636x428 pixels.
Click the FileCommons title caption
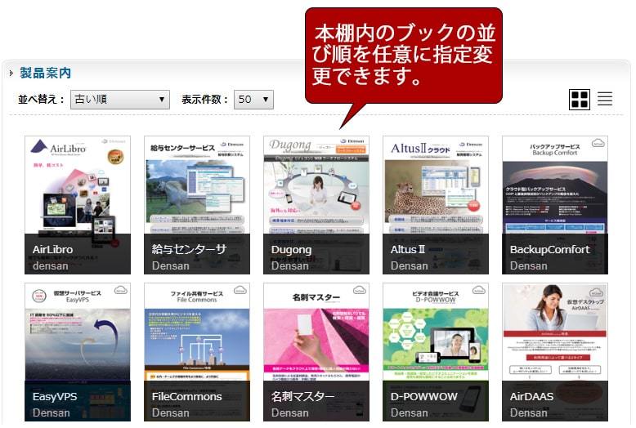click(x=186, y=397)
